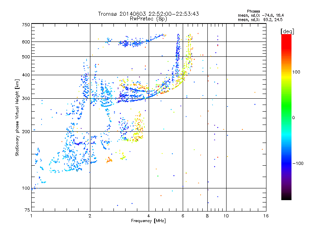Click the y-axis tick label '75'
Viewport: 313px width, 235px height.
pyautogui.click(x=27, y=210)
